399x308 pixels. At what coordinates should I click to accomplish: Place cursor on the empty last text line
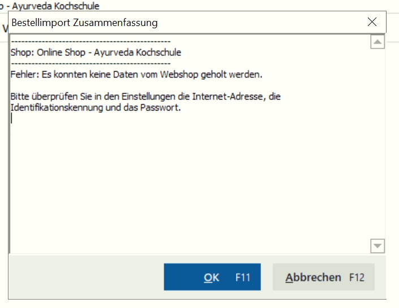(x=57, y=119)
